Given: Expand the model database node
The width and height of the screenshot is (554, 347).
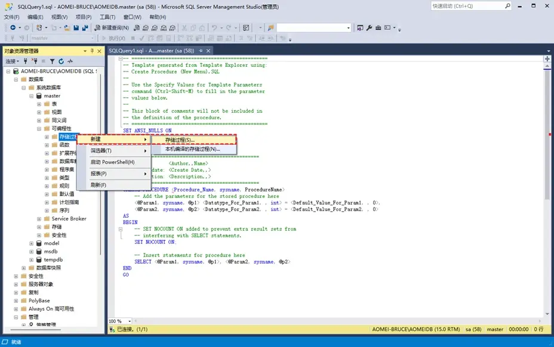Looking at the screenshot, I should 32,243.
